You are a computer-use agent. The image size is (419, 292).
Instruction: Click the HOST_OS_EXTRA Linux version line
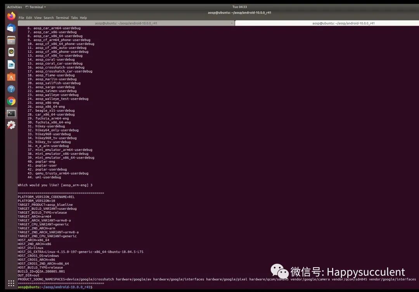tap(80, 252)
